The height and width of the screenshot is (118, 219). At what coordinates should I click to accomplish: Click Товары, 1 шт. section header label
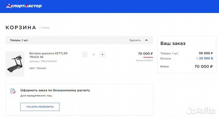click(19, 40)
